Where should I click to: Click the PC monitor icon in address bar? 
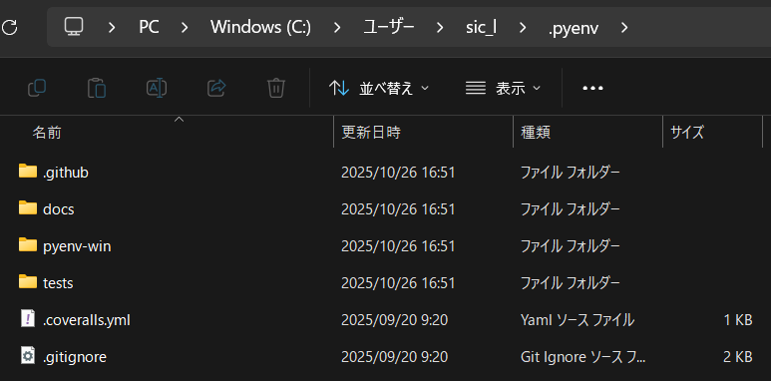[74, 27]
